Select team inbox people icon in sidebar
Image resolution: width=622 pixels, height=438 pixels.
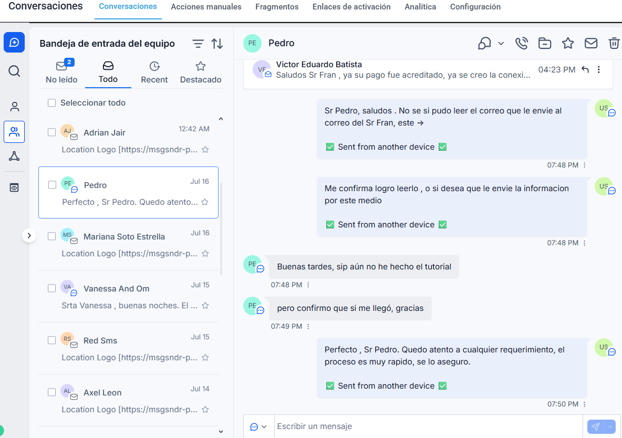pos(14,132)
